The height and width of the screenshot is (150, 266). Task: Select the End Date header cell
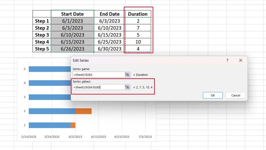[x=110, y=14]
